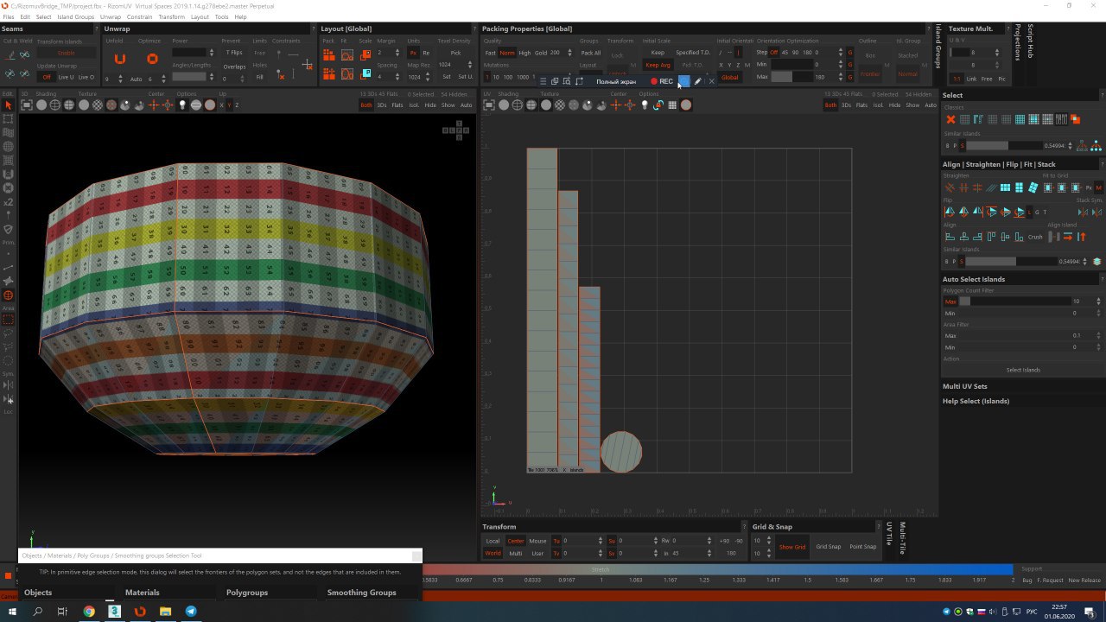
Task: Toggle Show Grid in Grid & Snap
Action: (x=792, y=547)
